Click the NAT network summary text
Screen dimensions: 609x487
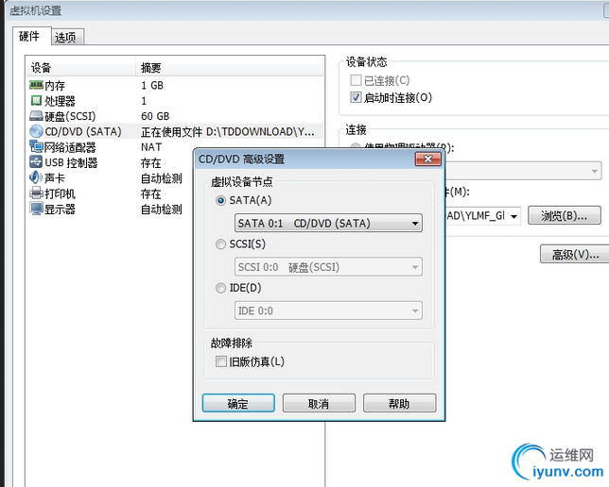click(151, 147)
